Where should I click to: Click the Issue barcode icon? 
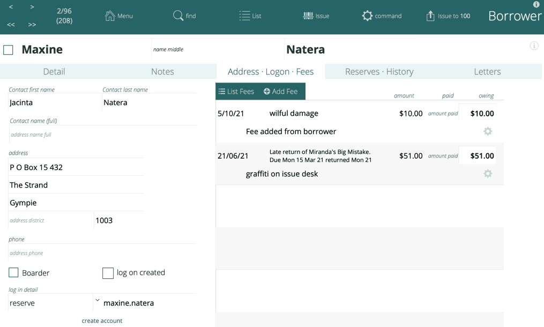[x=308, y=16]
